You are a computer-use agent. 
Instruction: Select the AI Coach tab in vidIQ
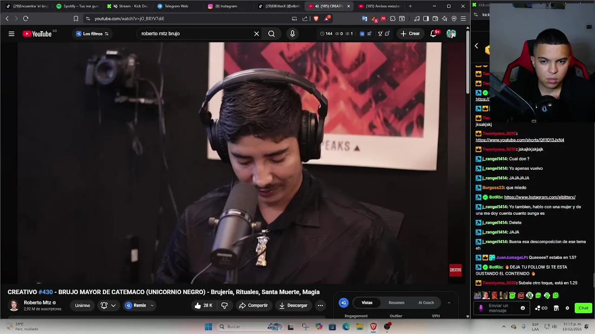pyautogui.click(x=426, y=303)
